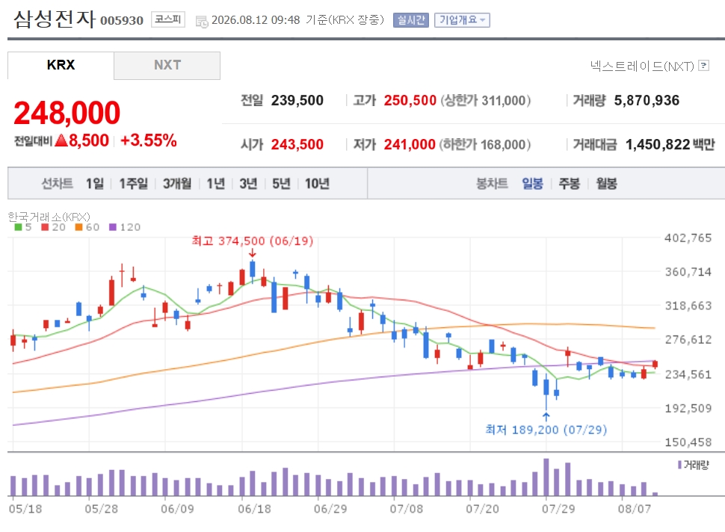Click the red 20-day moving average swatch
Screen dimensions: 725x532
point(45,227)
